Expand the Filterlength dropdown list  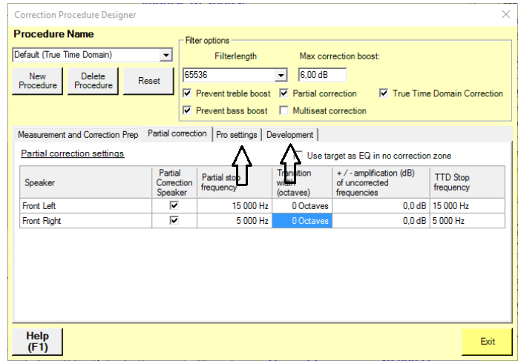click(281, 75)
